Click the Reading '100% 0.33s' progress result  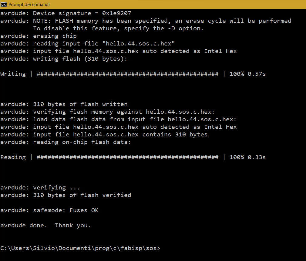pyautogui.click(x=247, y=157)
